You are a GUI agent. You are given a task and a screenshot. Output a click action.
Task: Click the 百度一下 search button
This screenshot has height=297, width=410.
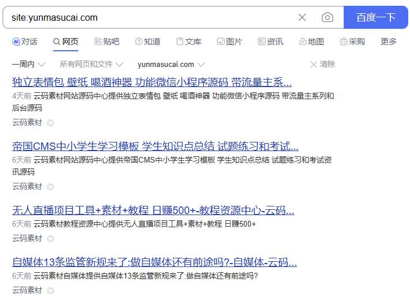coord(375,17)
